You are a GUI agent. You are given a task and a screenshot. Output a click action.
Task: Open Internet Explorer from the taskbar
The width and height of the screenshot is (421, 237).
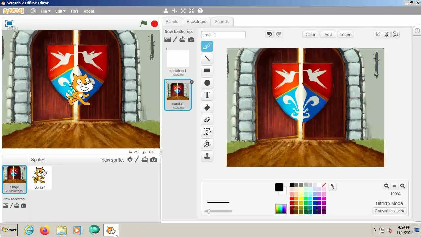29,230
